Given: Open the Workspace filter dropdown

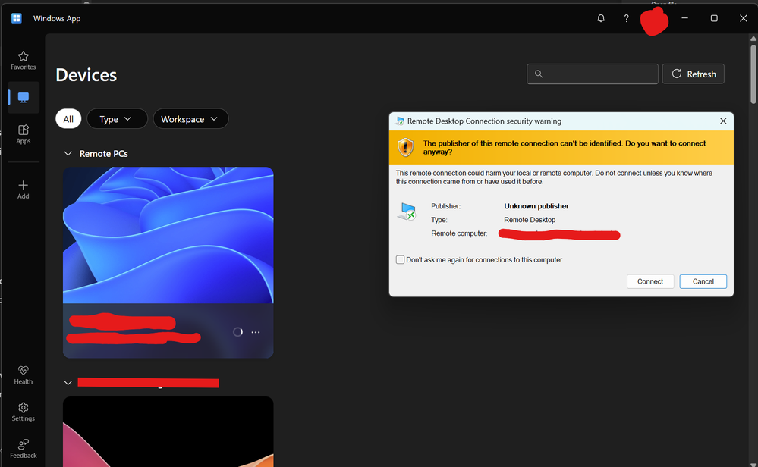Looking at the screenshot, I should (190, 119).
